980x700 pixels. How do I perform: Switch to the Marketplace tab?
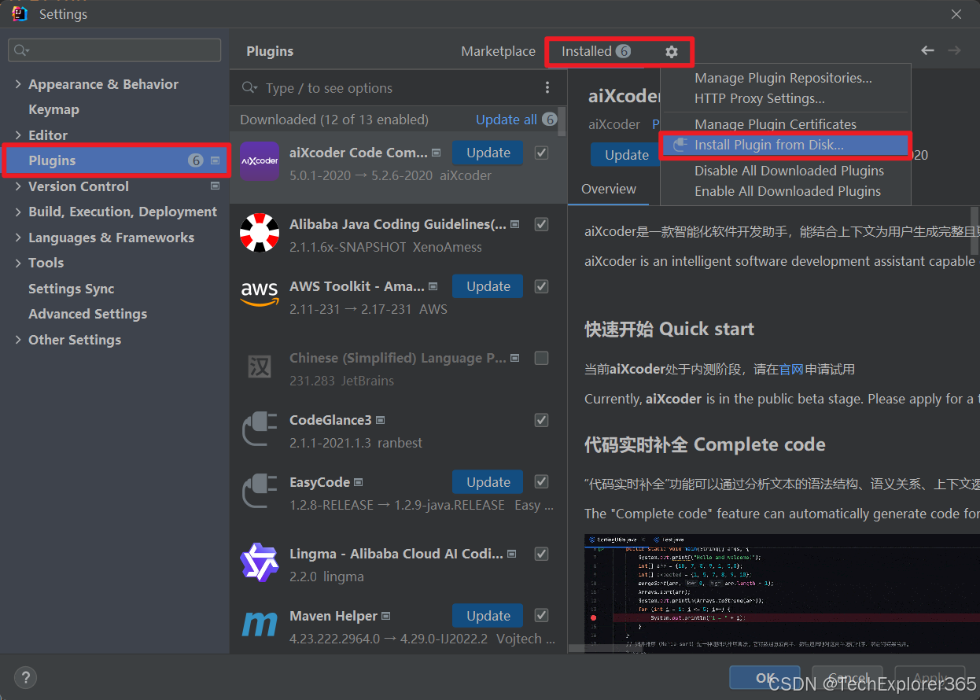[498, 51]
